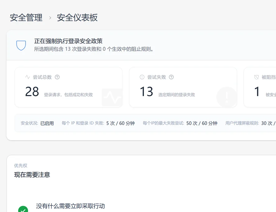Click the 5 次 / 60 分钟 value

point(121,123)
